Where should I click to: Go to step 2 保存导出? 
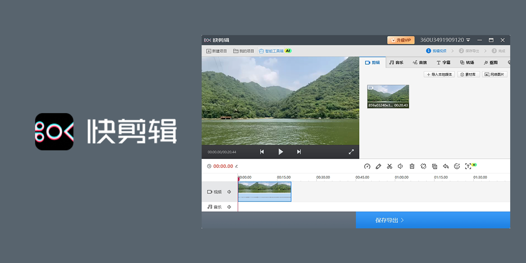pyautogui.click(x=469, y=51)
